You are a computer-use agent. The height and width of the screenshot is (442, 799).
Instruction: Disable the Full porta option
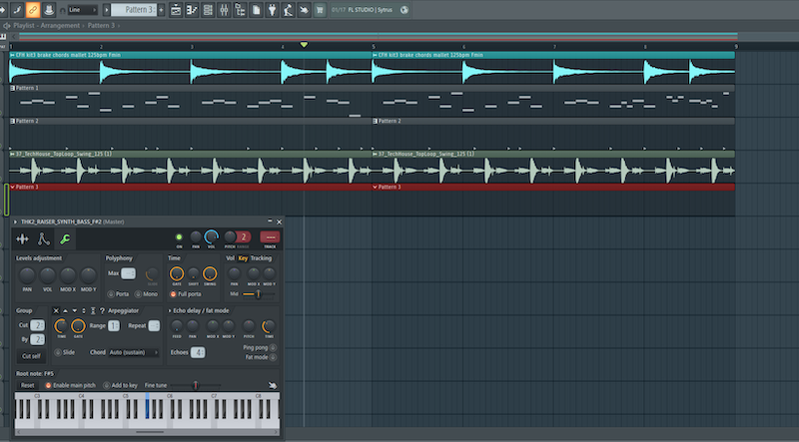[x=173, y=294]
